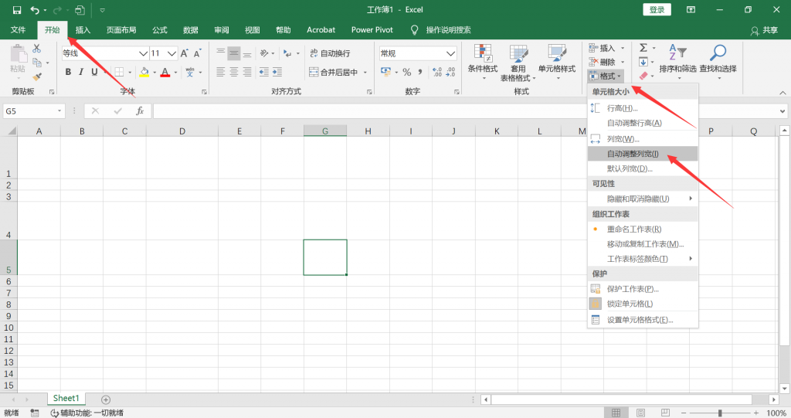Viewport: 791px width, 418px height.
Task: Toggle Lock Cell (锁定单元格) menu option
Action: [643, 304]
